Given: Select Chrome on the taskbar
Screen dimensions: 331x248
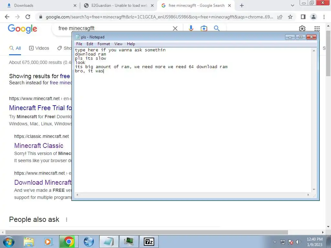Looking at the screenshot, I should click(69, 242).
